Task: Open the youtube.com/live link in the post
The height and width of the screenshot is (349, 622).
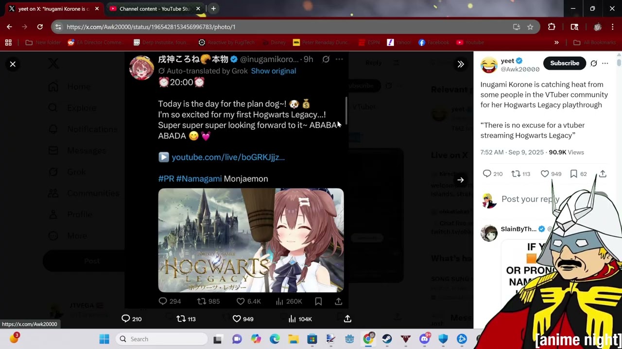Action: (x=228, y=157)
